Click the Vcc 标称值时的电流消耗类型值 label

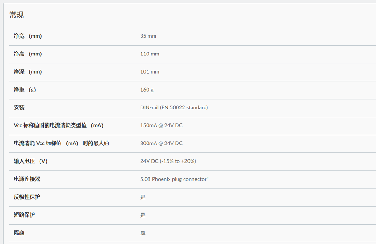point(59,125)
